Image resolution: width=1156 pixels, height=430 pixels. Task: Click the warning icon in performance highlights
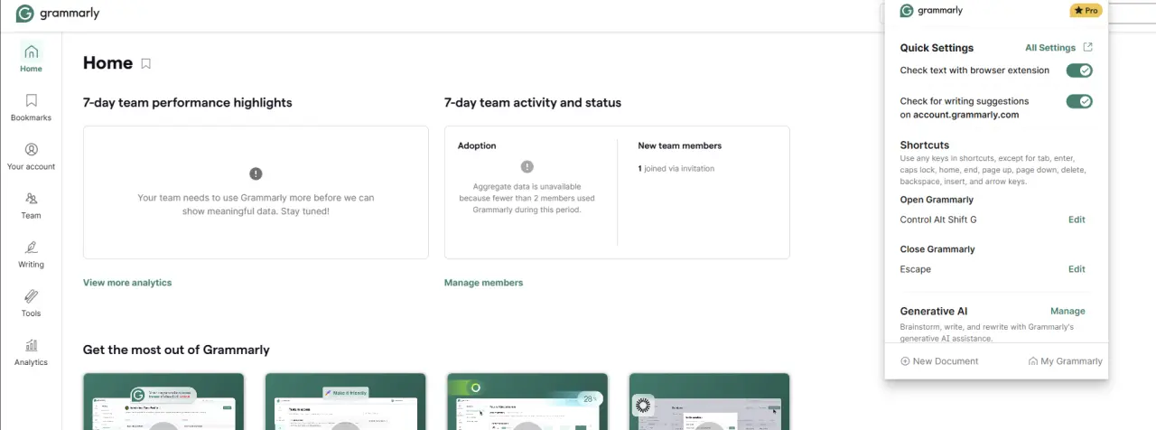(256, 173)
